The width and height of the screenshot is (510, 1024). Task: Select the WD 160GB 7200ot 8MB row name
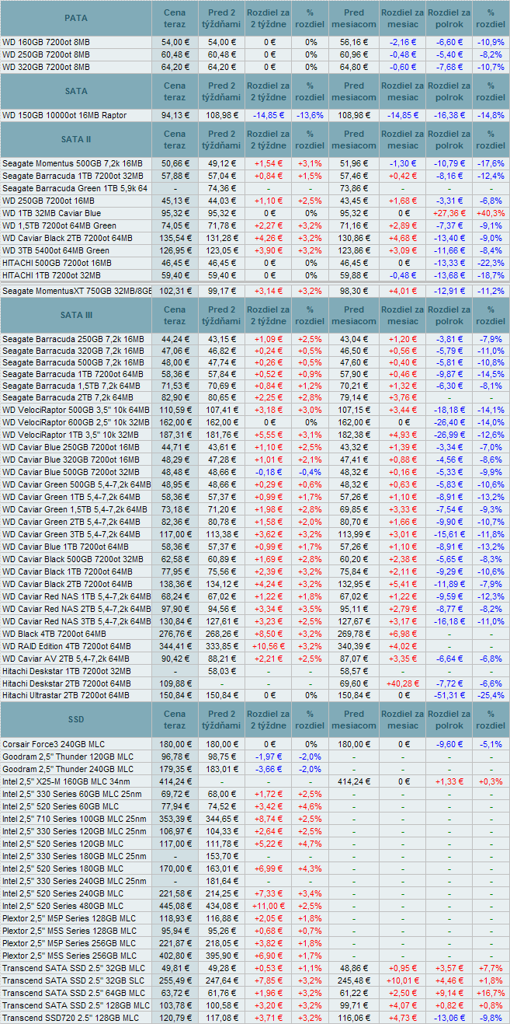coord(46,42)
